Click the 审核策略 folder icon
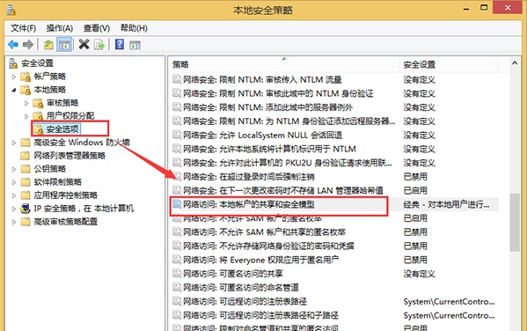The image size is (527, 331). [38, 103]
